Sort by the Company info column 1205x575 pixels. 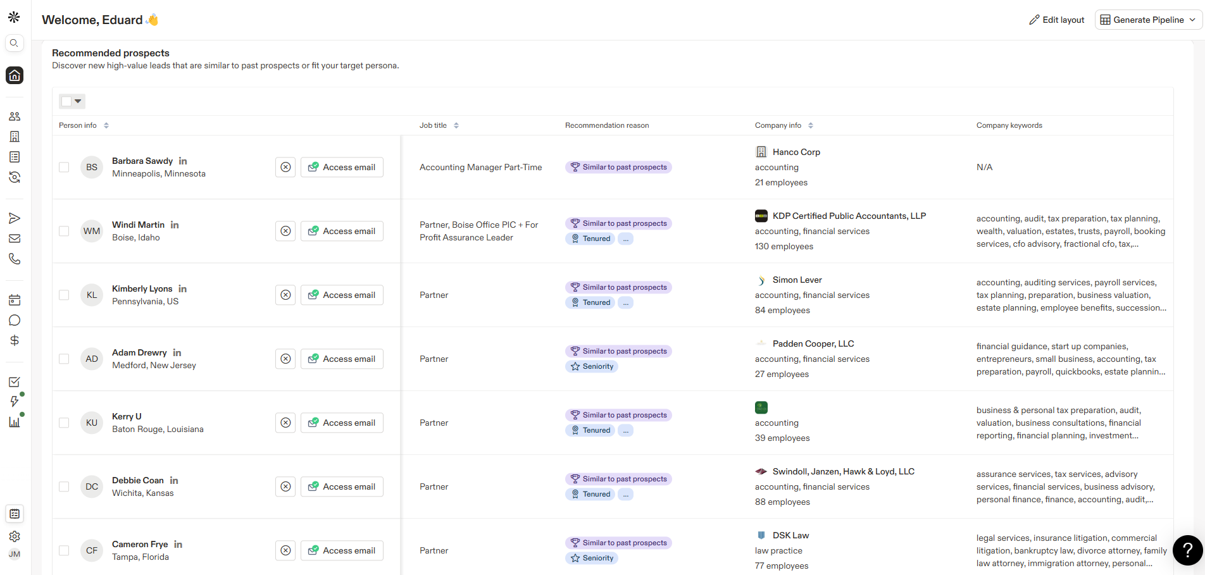point(811,125)
